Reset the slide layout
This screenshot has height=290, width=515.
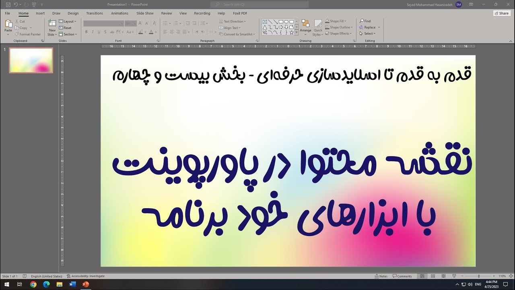(x=65, y=28)
